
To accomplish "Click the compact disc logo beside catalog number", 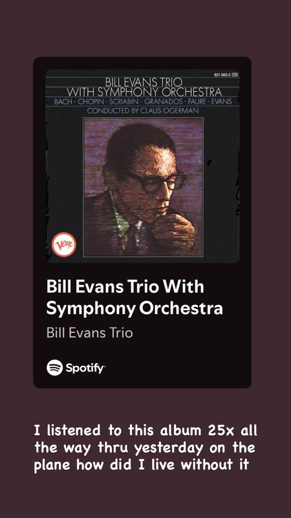I will click(x=235, y=75).
